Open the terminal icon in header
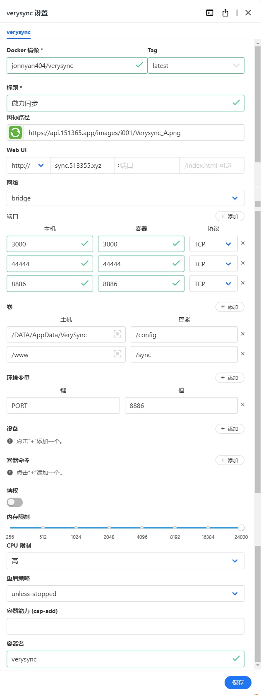This screenshot has width=261, height=695. 210,13
